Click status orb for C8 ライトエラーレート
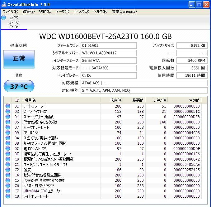 point(8,196)
